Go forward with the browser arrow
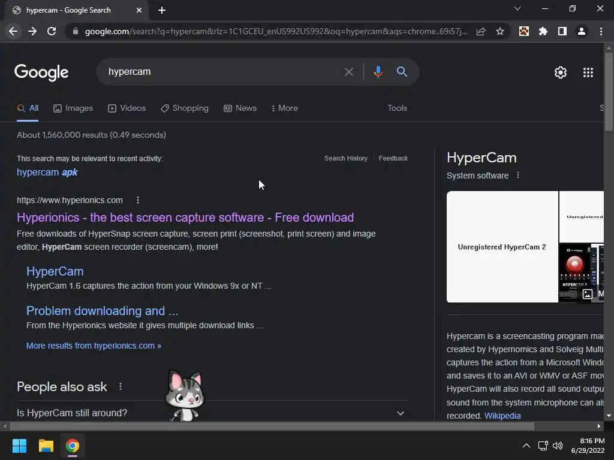This screenshot has width=614, height=460. tap(32, 31)
